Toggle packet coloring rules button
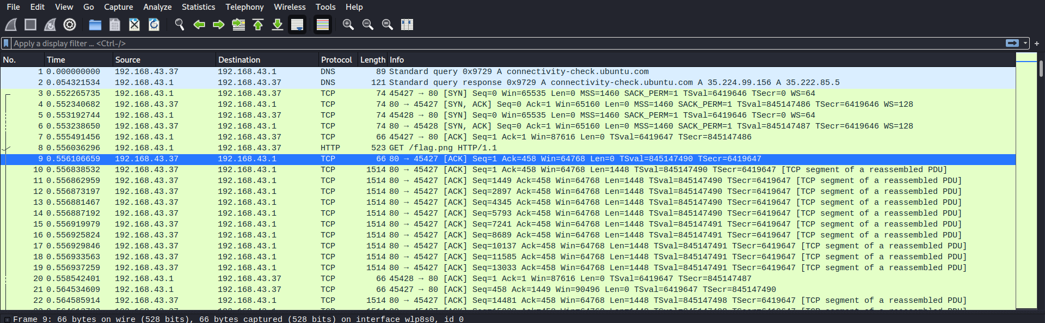Viewport: 1045px width, 323px height. [323, 25]
